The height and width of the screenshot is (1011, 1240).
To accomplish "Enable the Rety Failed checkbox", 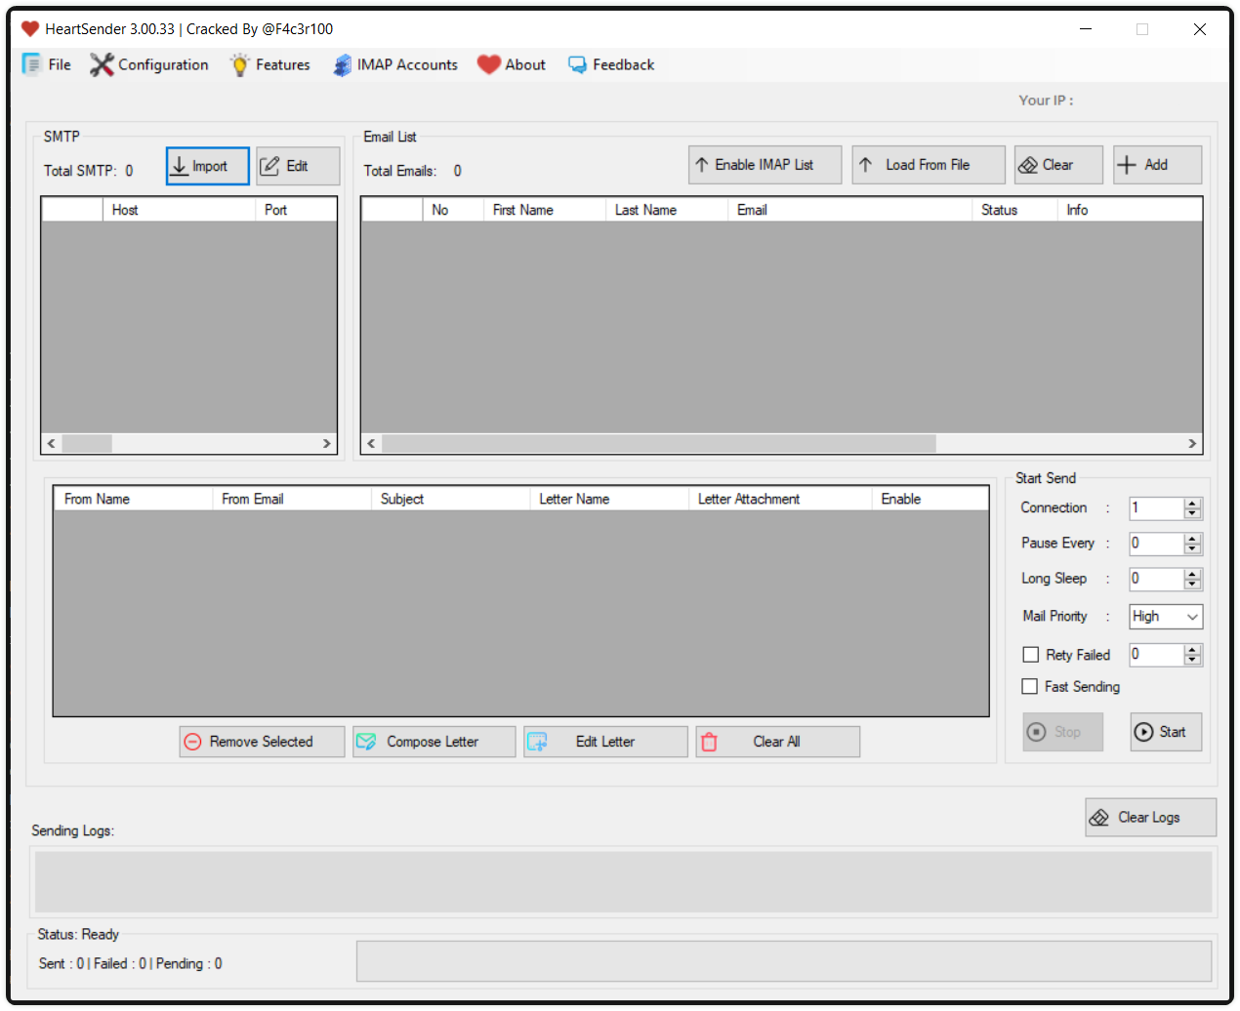I will 1030,655.
